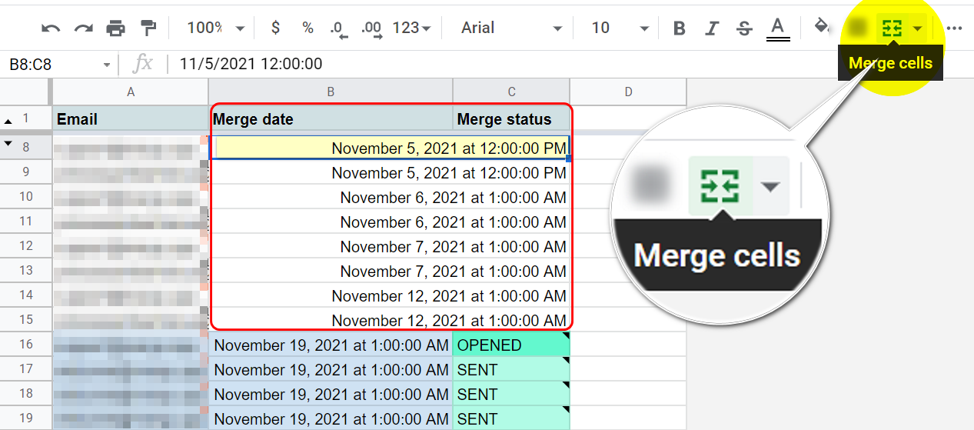974x430 pixels.
Task: Select the Merge status header cell
Action: point(511,119)
